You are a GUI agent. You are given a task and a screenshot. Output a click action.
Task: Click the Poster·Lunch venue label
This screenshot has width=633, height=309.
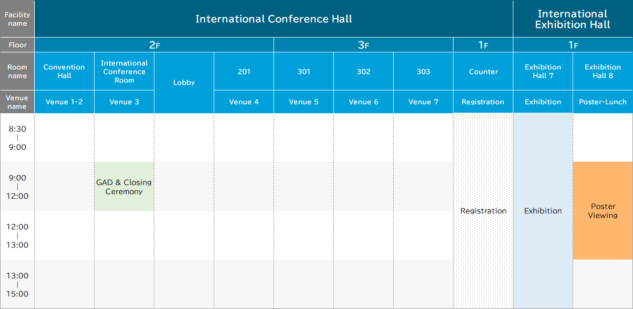click(603, 102)
